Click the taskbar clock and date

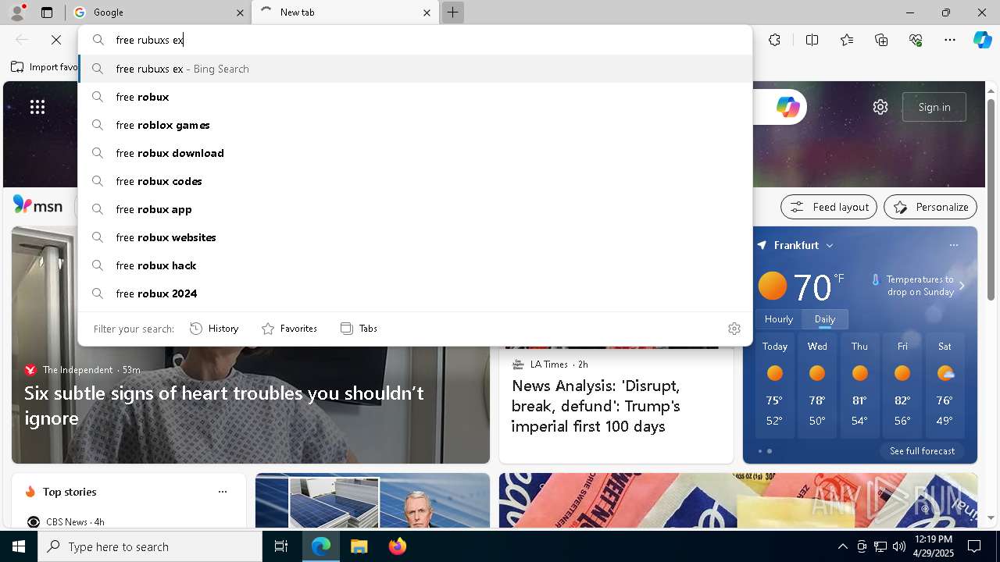click(932, 546)
